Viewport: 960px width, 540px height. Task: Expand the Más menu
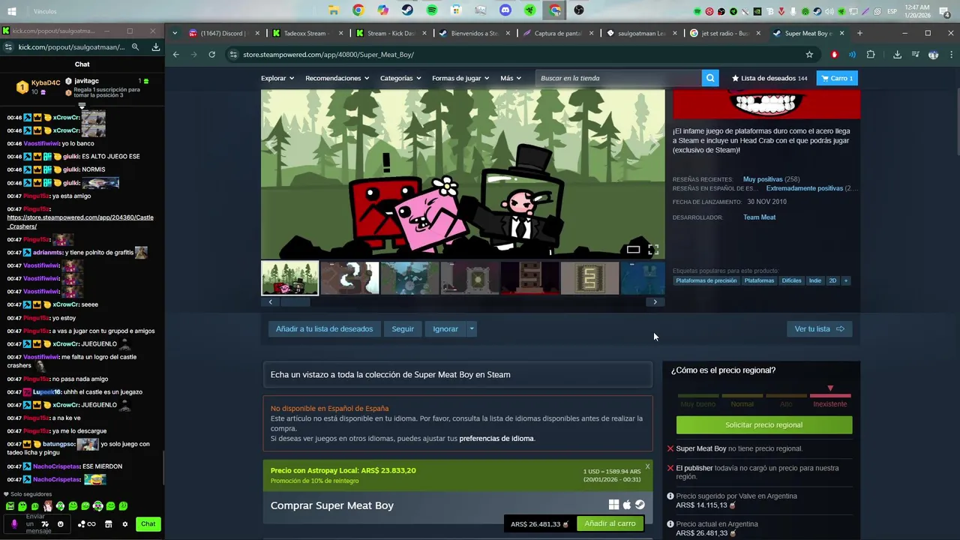[x=511, y=78]
